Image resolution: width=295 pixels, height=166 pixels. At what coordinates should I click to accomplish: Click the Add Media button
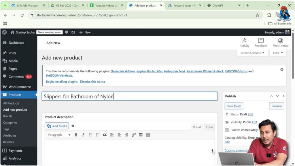tap(56, 126)
